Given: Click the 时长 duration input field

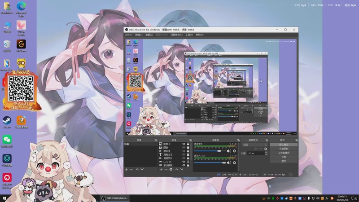Looking at the screenshot, I should tap(256, 153).
